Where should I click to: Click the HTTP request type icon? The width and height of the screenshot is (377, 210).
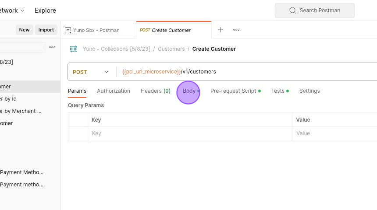(x=74, y=49)
